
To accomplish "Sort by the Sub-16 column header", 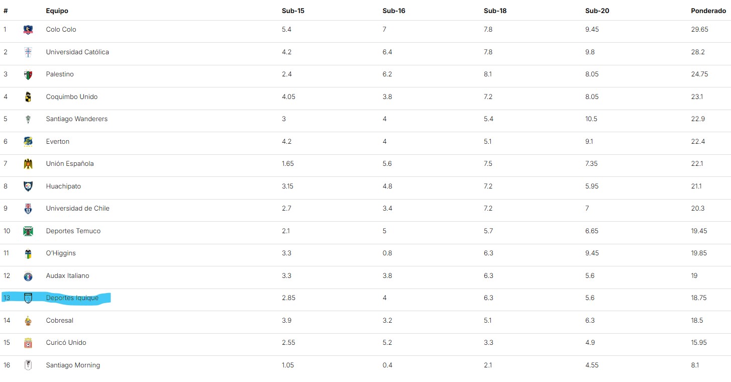I will (x=394, y=11).
